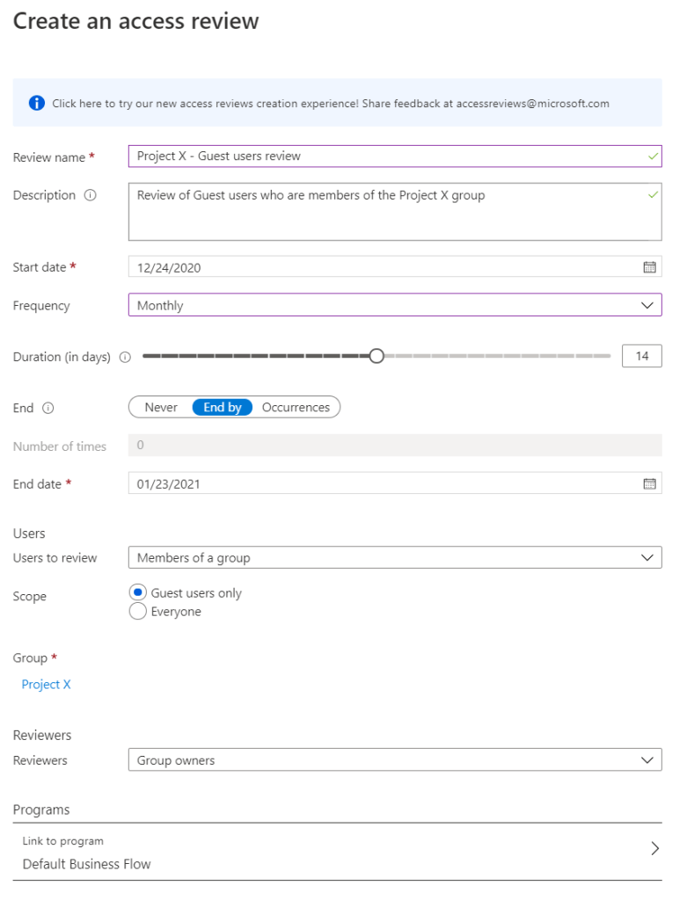Click the Project X group link

click(x=47, y=685)
